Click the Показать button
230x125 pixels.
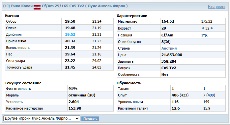coord(90,118)
